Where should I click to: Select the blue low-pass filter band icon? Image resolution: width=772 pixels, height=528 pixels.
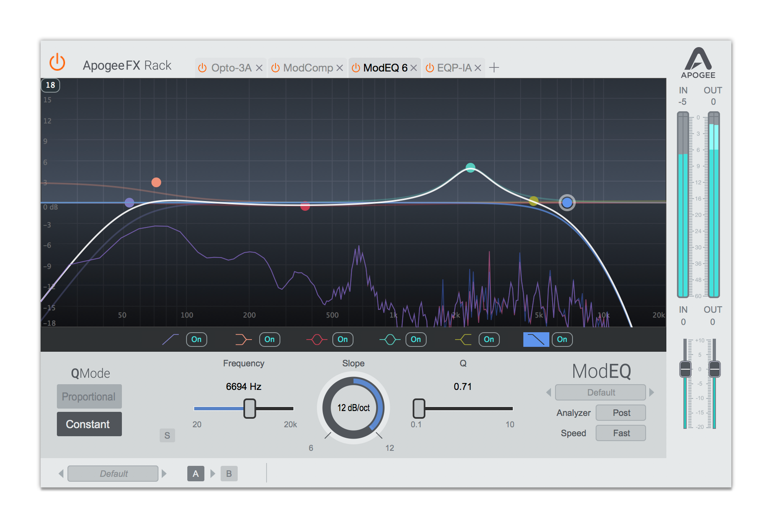click(x=536, y=339)
